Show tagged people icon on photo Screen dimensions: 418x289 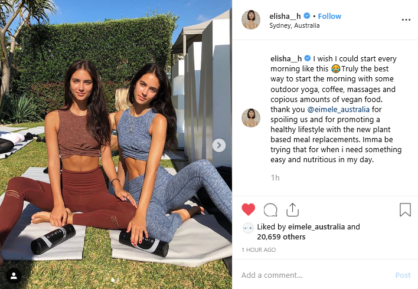tap(14, 275)
